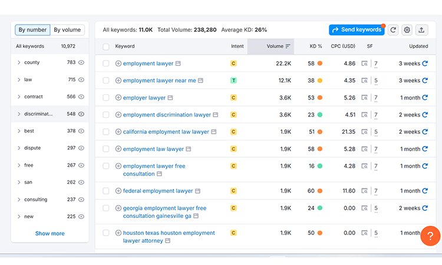Sort table by CPC (USD) column header
Viewport: 442px width, 265px height.
click(x=343, y=46)
